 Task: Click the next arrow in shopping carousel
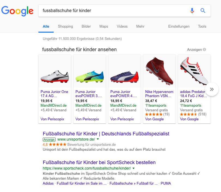pyautogui.click(x=212, y=89)
